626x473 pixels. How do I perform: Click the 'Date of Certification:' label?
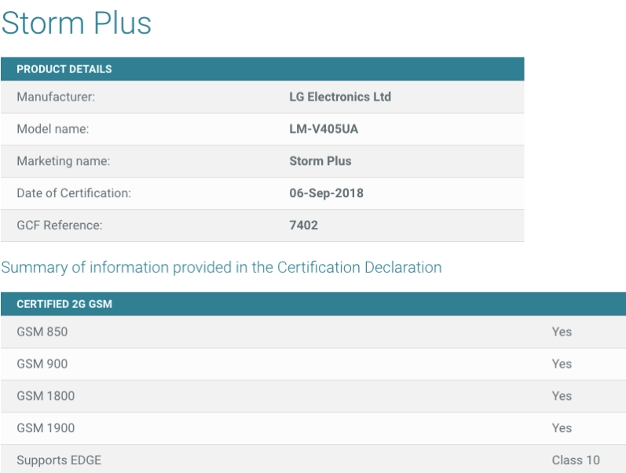coord(74,193)
